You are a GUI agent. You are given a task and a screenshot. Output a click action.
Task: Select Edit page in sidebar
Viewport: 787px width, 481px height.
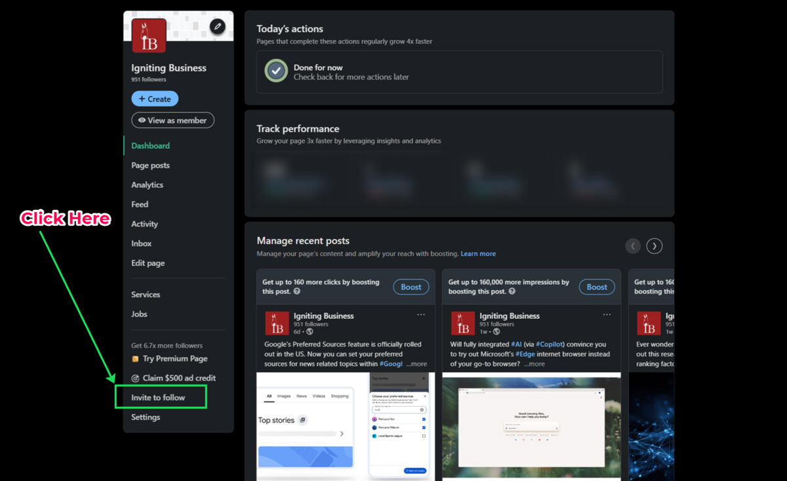pos(148,263)
